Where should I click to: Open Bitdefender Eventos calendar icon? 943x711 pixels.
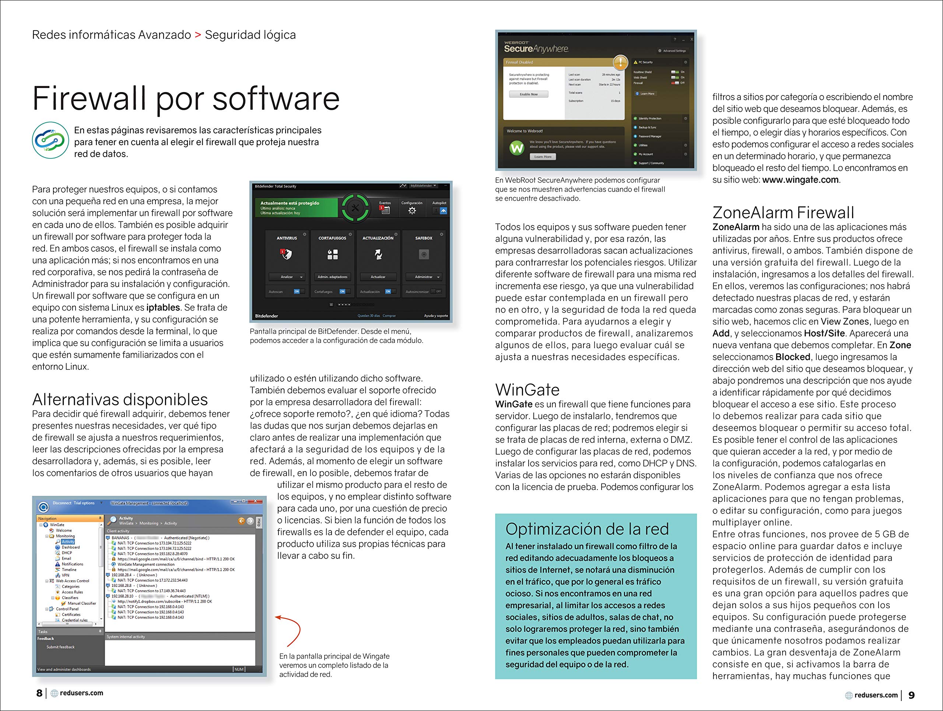[x=385, y=210]
